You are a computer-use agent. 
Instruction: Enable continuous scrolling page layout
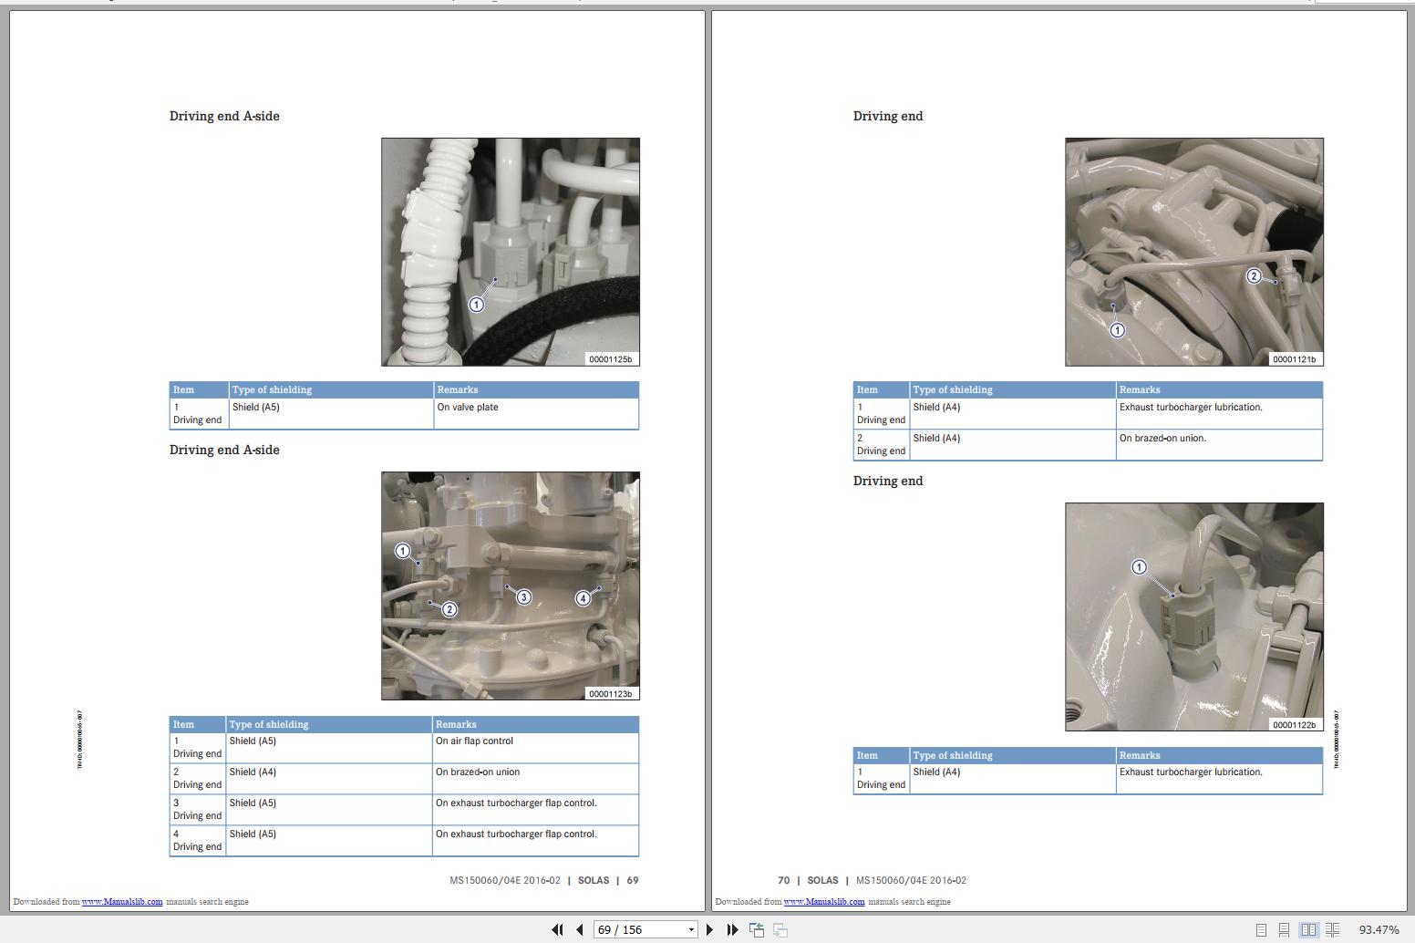tap(1284, 929)
